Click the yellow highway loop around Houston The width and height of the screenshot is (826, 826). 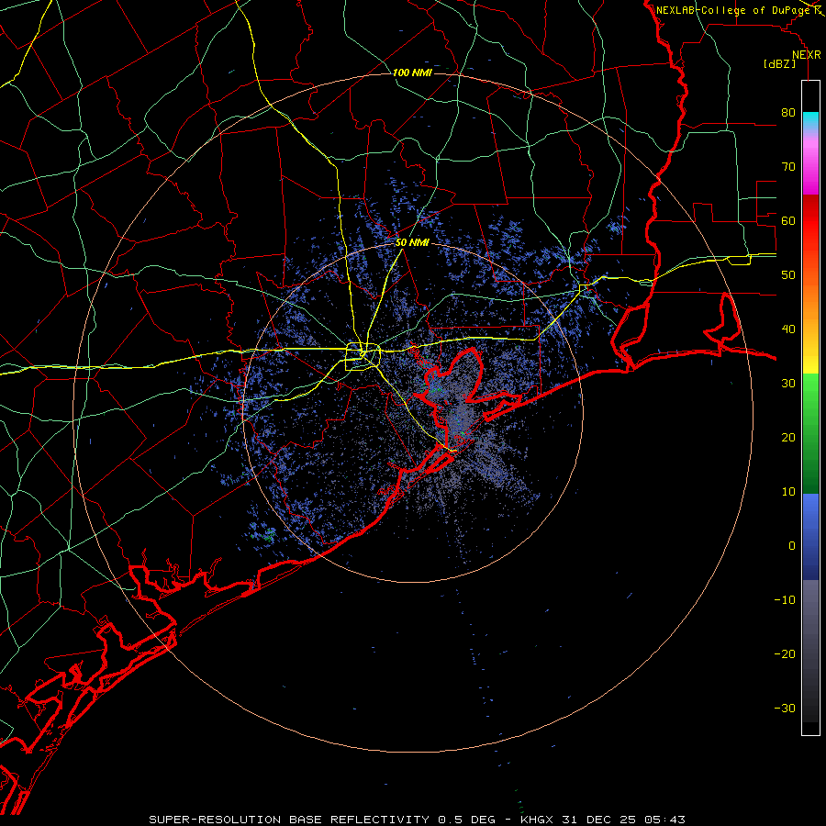click(363, 357)
